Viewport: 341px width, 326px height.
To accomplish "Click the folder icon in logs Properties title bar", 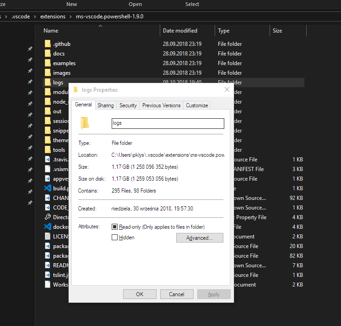I will pyautogui.click(x=76, y=89).
